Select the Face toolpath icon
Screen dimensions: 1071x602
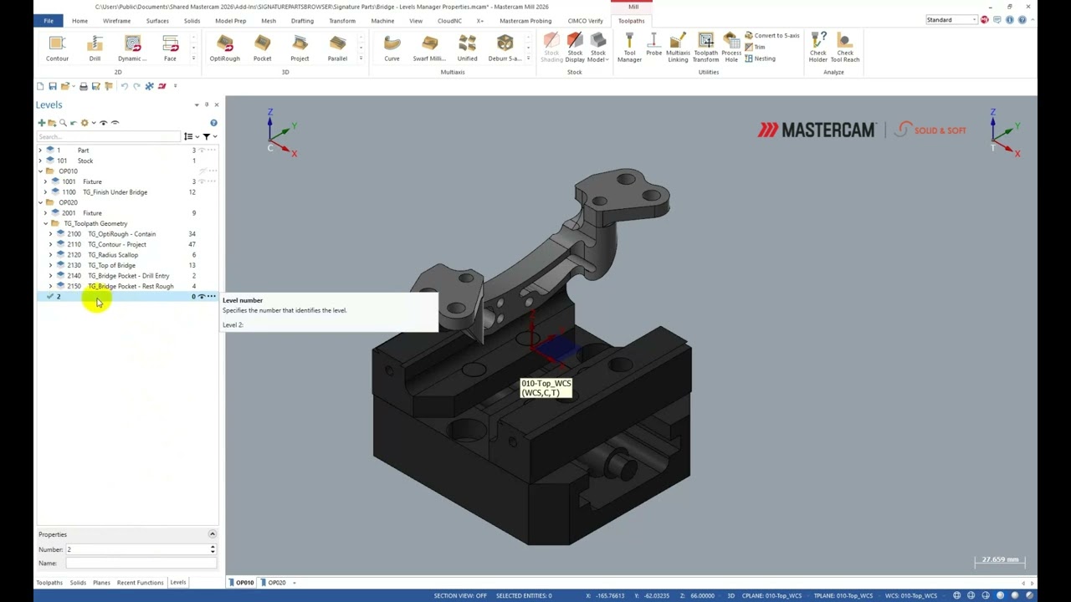click(170, 48)
